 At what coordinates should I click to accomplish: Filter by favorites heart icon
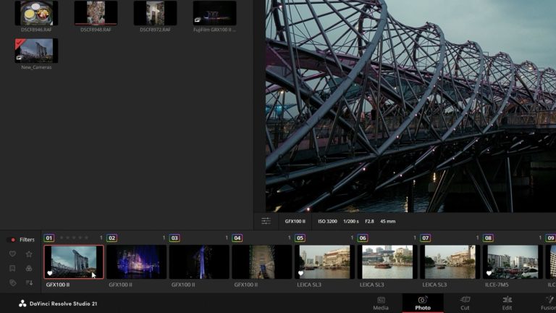tap(12, 254)
